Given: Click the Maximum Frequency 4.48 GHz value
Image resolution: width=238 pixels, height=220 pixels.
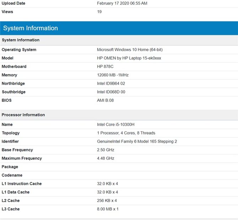Looking at the screenshot, I should (106, 158).
